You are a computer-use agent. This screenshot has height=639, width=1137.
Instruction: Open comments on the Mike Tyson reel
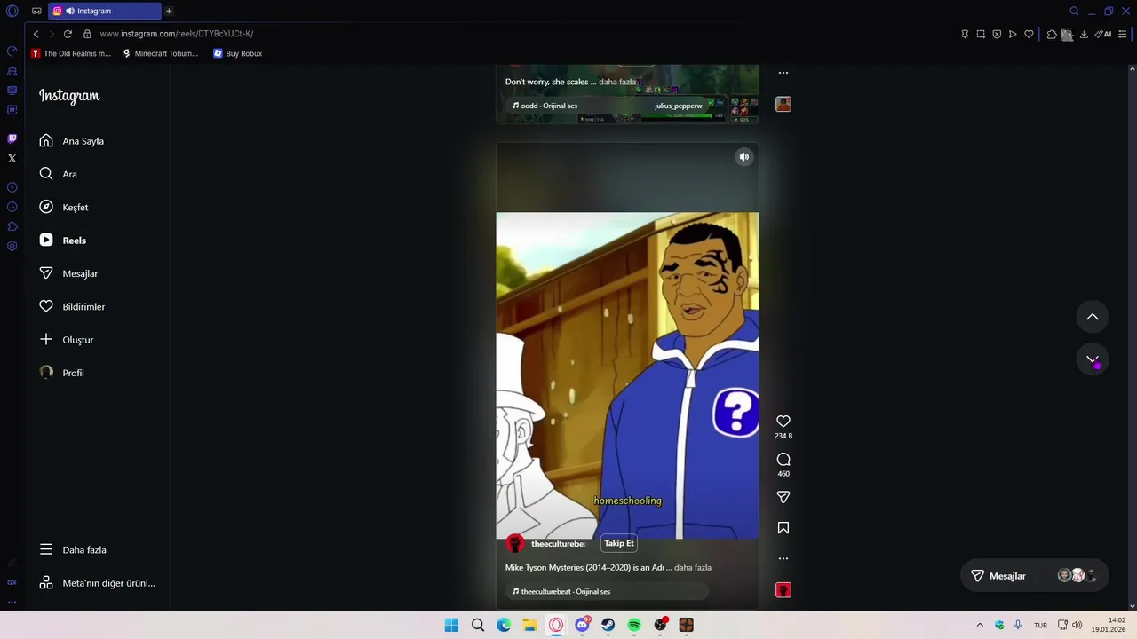coord(783,460)
